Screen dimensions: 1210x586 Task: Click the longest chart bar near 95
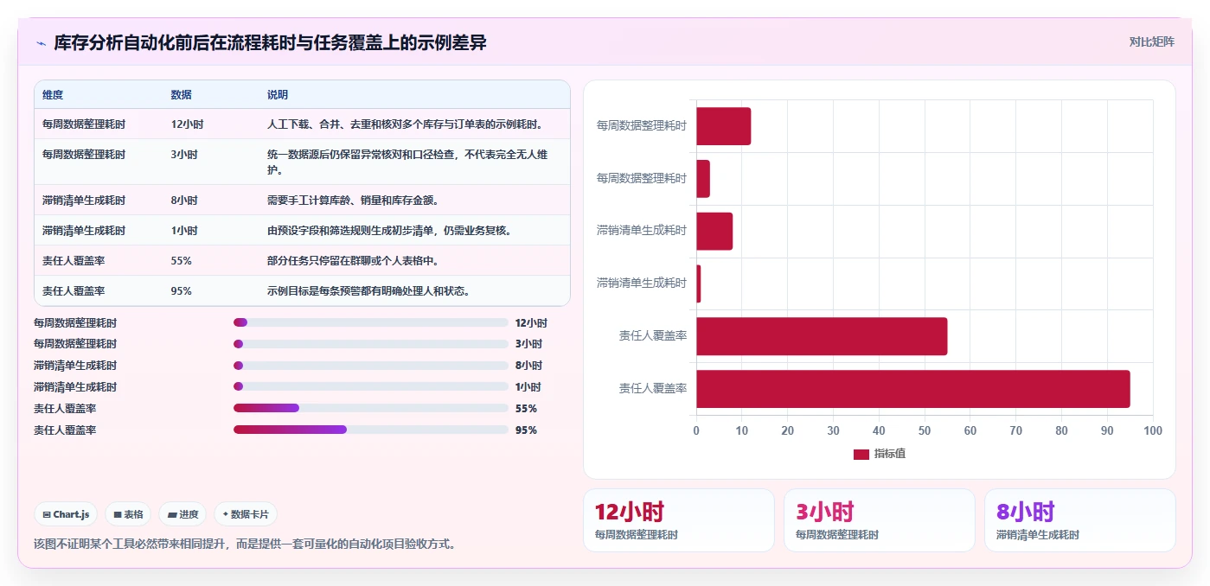912,389
